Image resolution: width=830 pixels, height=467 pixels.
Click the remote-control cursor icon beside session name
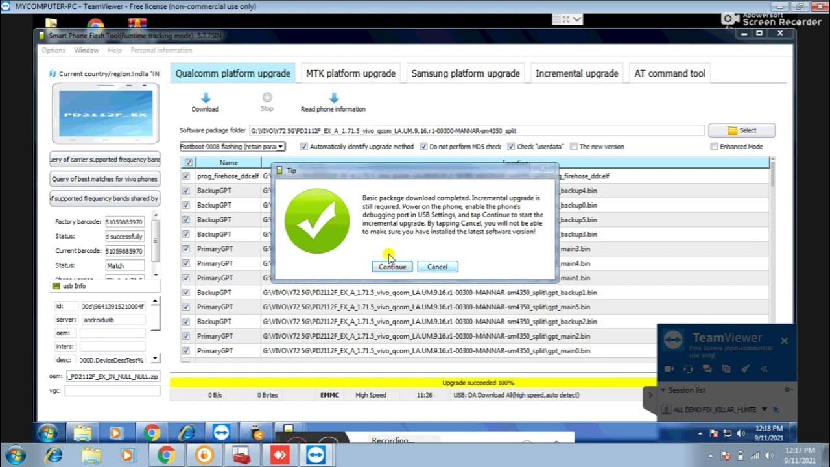[x=777, y=409]
